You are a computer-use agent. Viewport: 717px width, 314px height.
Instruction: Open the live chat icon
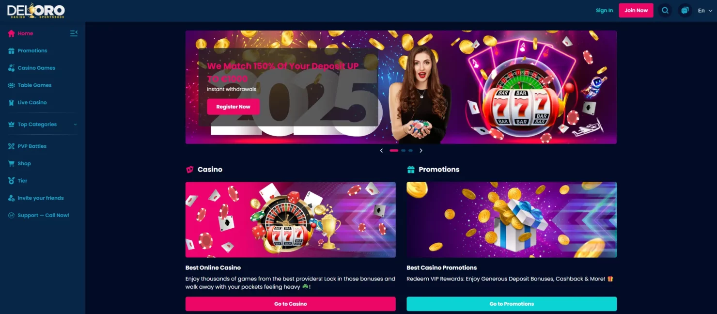tap(685, 10)
